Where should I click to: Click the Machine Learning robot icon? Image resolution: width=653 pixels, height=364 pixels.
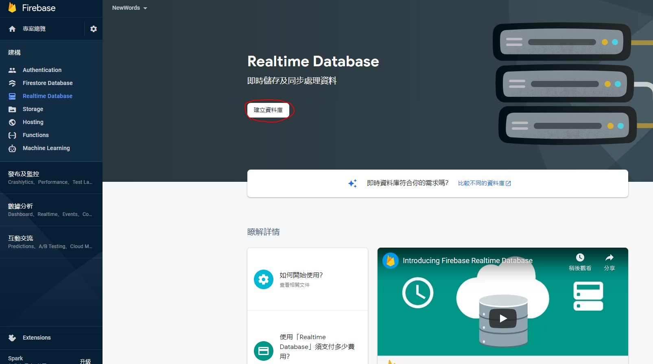point(12,148)
